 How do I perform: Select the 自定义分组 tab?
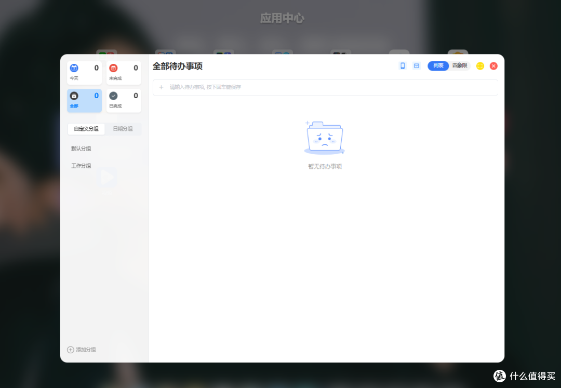[86, 129]
